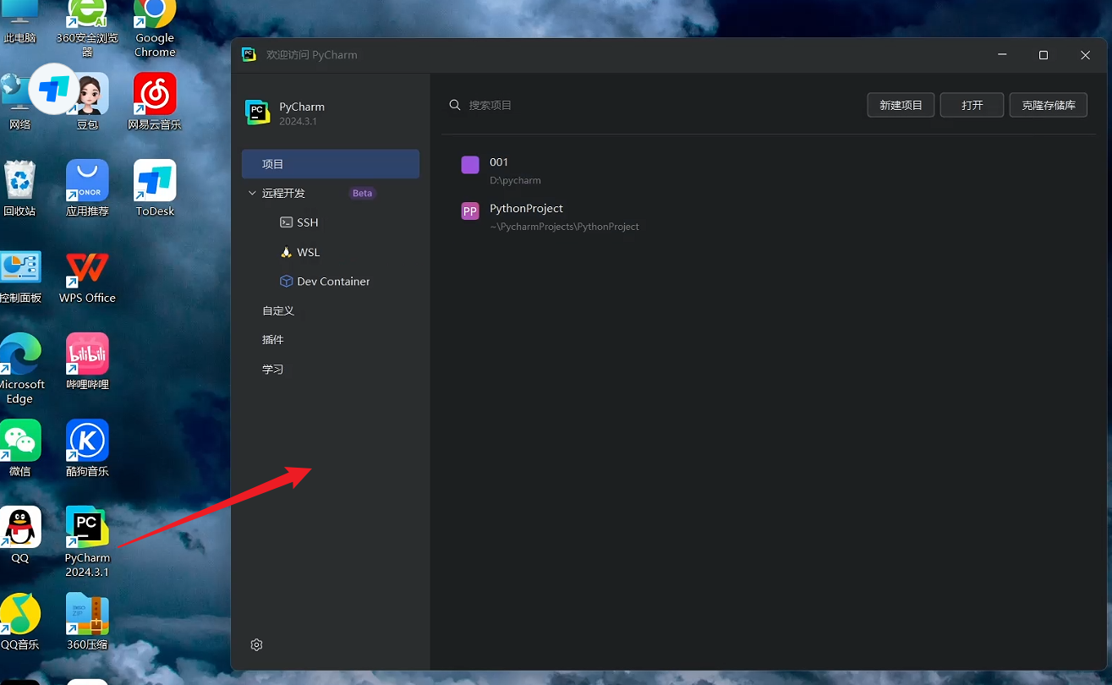Maximize the PyCharm welcome window
Image resolution: width=1112 pixels, height=685 pixels.
point(1044,55)
